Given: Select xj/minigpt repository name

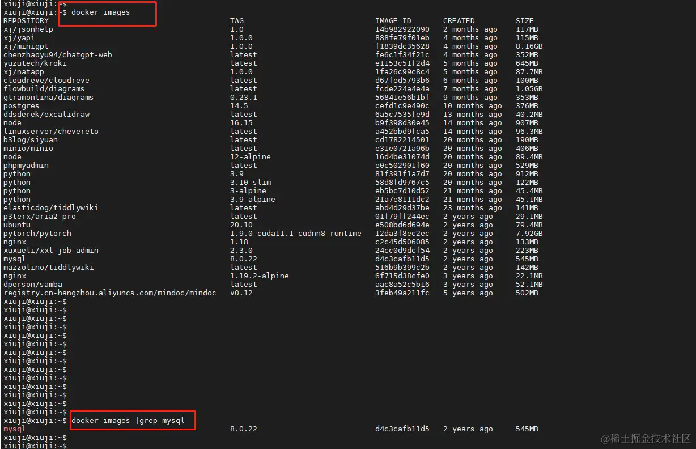Looking at the screenshot, I should tap(26, 46).
